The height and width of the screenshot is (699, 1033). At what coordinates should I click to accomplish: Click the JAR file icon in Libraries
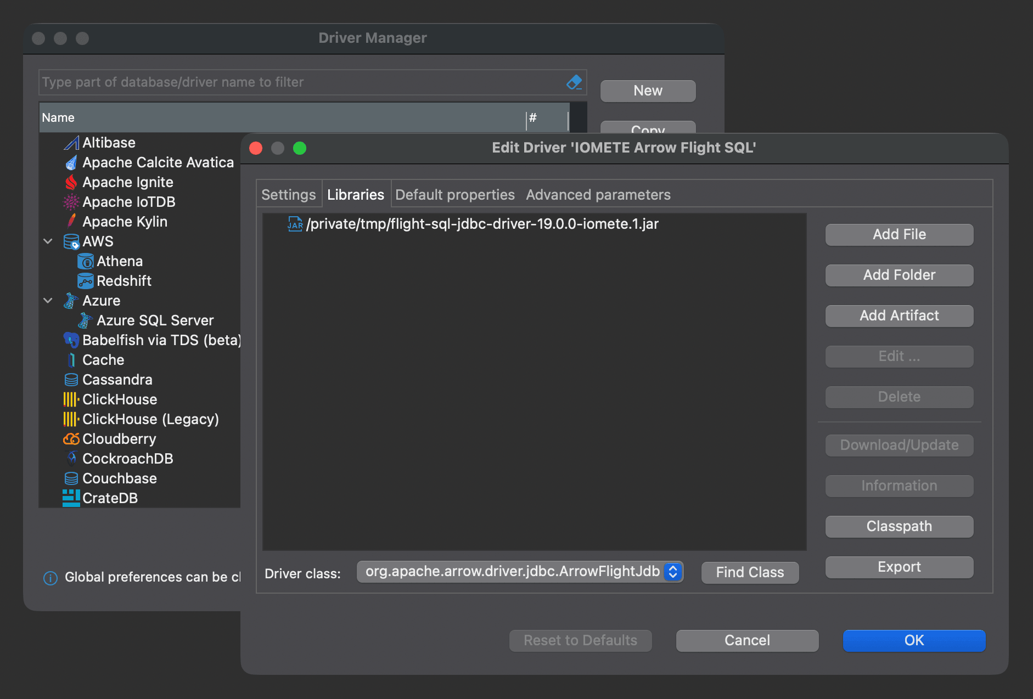pos(295,224)
